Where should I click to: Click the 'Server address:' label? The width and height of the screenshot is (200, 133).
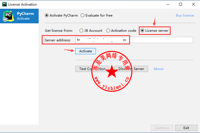click(58, 40)
